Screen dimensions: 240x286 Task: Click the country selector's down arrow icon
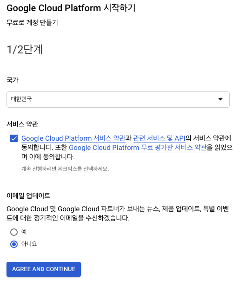pyautogui.click(x=220, y=99)
